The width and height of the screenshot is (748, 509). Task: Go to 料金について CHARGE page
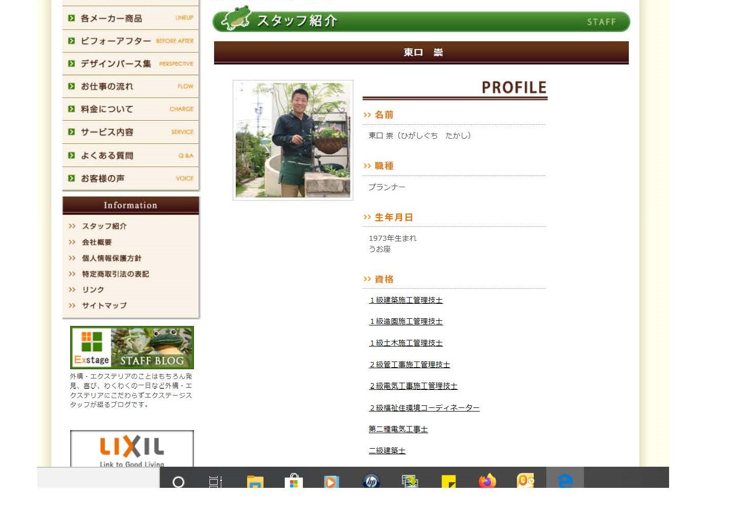point(131,109)
